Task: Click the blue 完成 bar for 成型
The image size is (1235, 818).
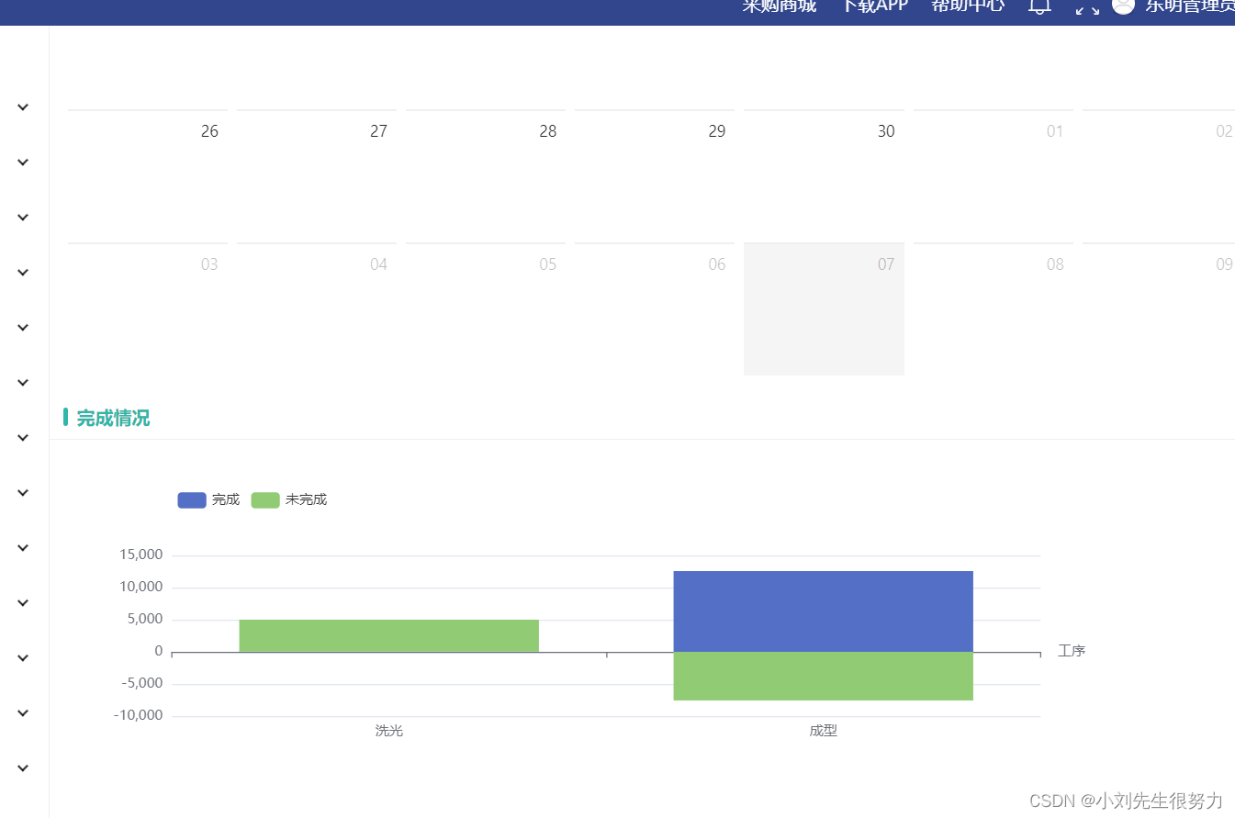Action: pos(824,611)
